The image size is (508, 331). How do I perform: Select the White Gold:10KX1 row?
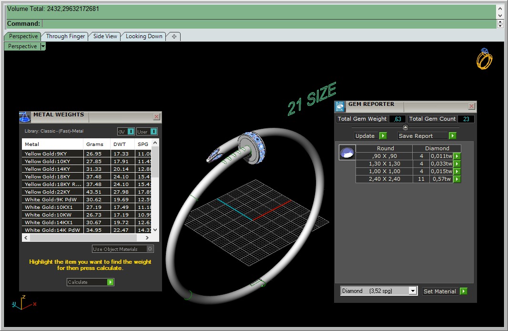tap(87, 207)
